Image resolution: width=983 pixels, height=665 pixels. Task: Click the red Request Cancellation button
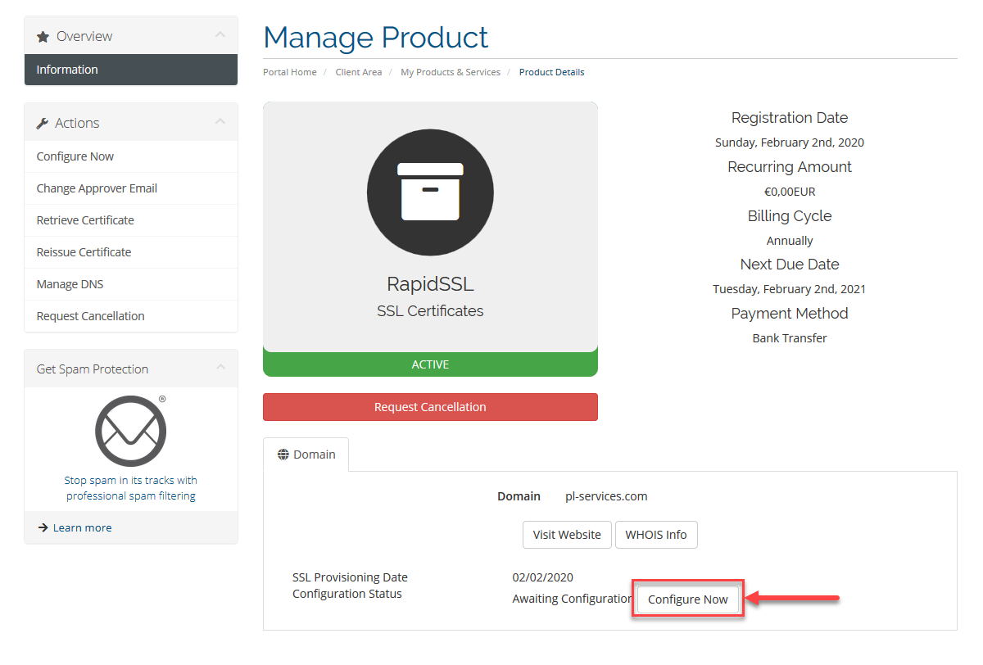(430, 407)
